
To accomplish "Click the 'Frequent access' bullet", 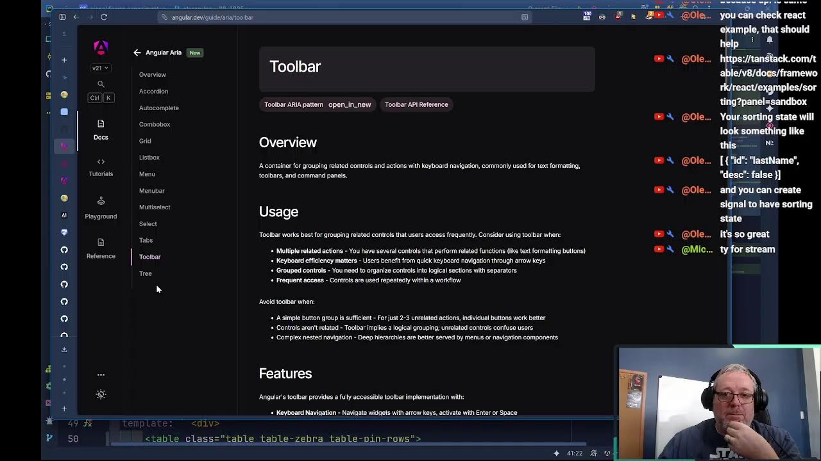I will [369, 280].
